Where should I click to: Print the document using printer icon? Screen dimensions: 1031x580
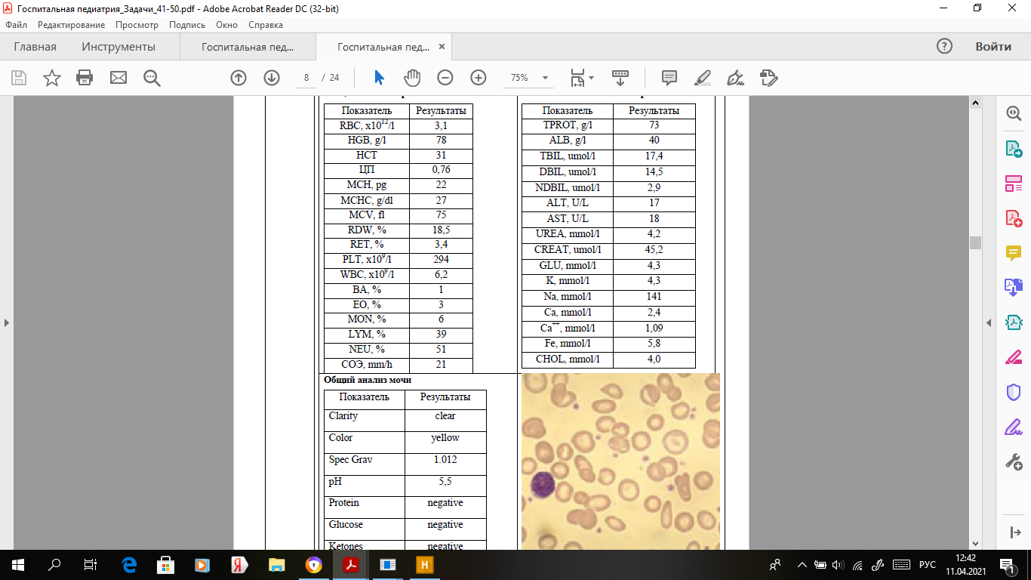point(85,78)
